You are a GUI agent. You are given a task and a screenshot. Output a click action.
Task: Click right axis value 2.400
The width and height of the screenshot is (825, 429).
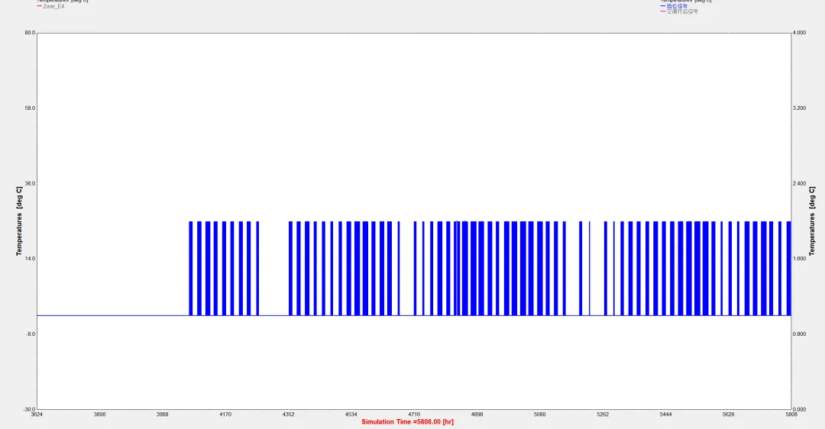pos(799,183)
